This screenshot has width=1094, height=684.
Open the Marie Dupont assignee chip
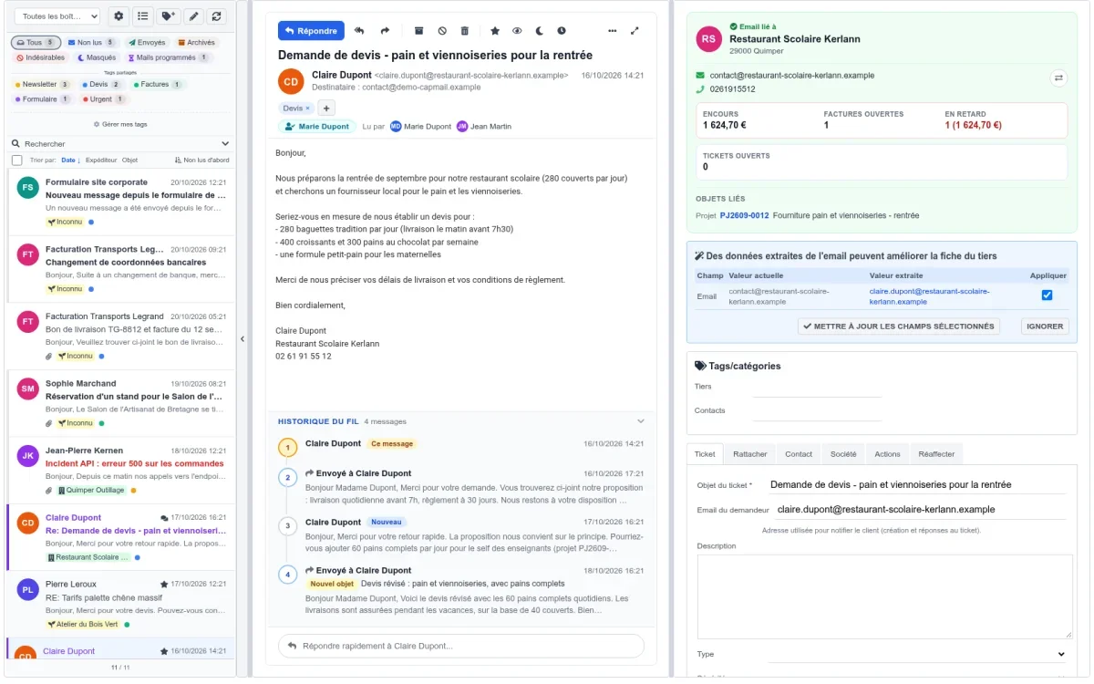tap(316, 127)
